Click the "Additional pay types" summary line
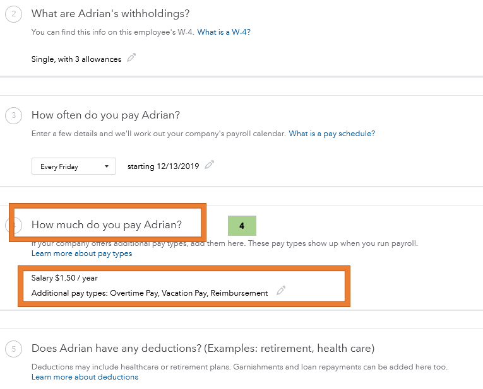The height and width of the screenshot is (389, 483). point(150,293)
